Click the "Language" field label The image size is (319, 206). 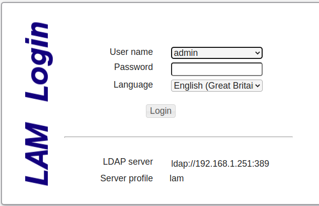pos(133,85)
